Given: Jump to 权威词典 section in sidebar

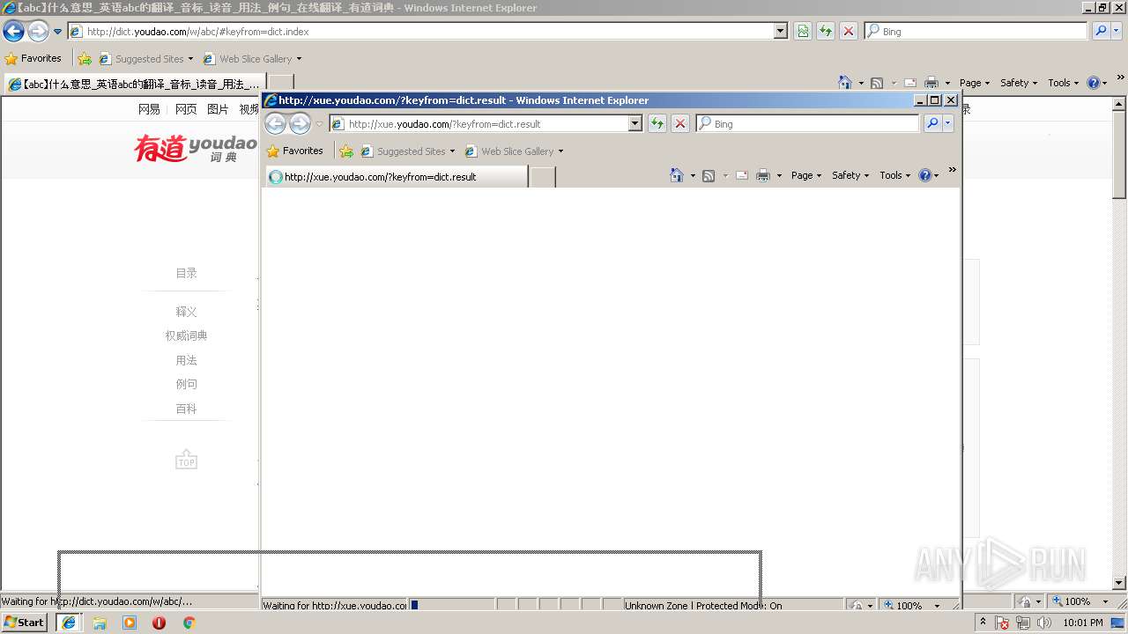Looking at the screenshot, I should (x=186, y=335).
